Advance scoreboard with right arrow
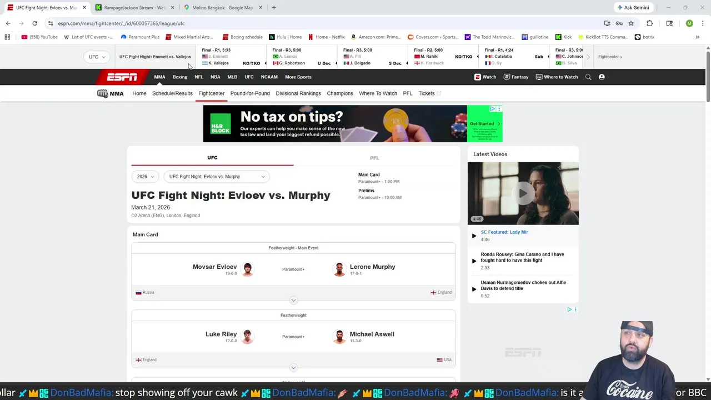711x400 pixels. pos(588,57)
